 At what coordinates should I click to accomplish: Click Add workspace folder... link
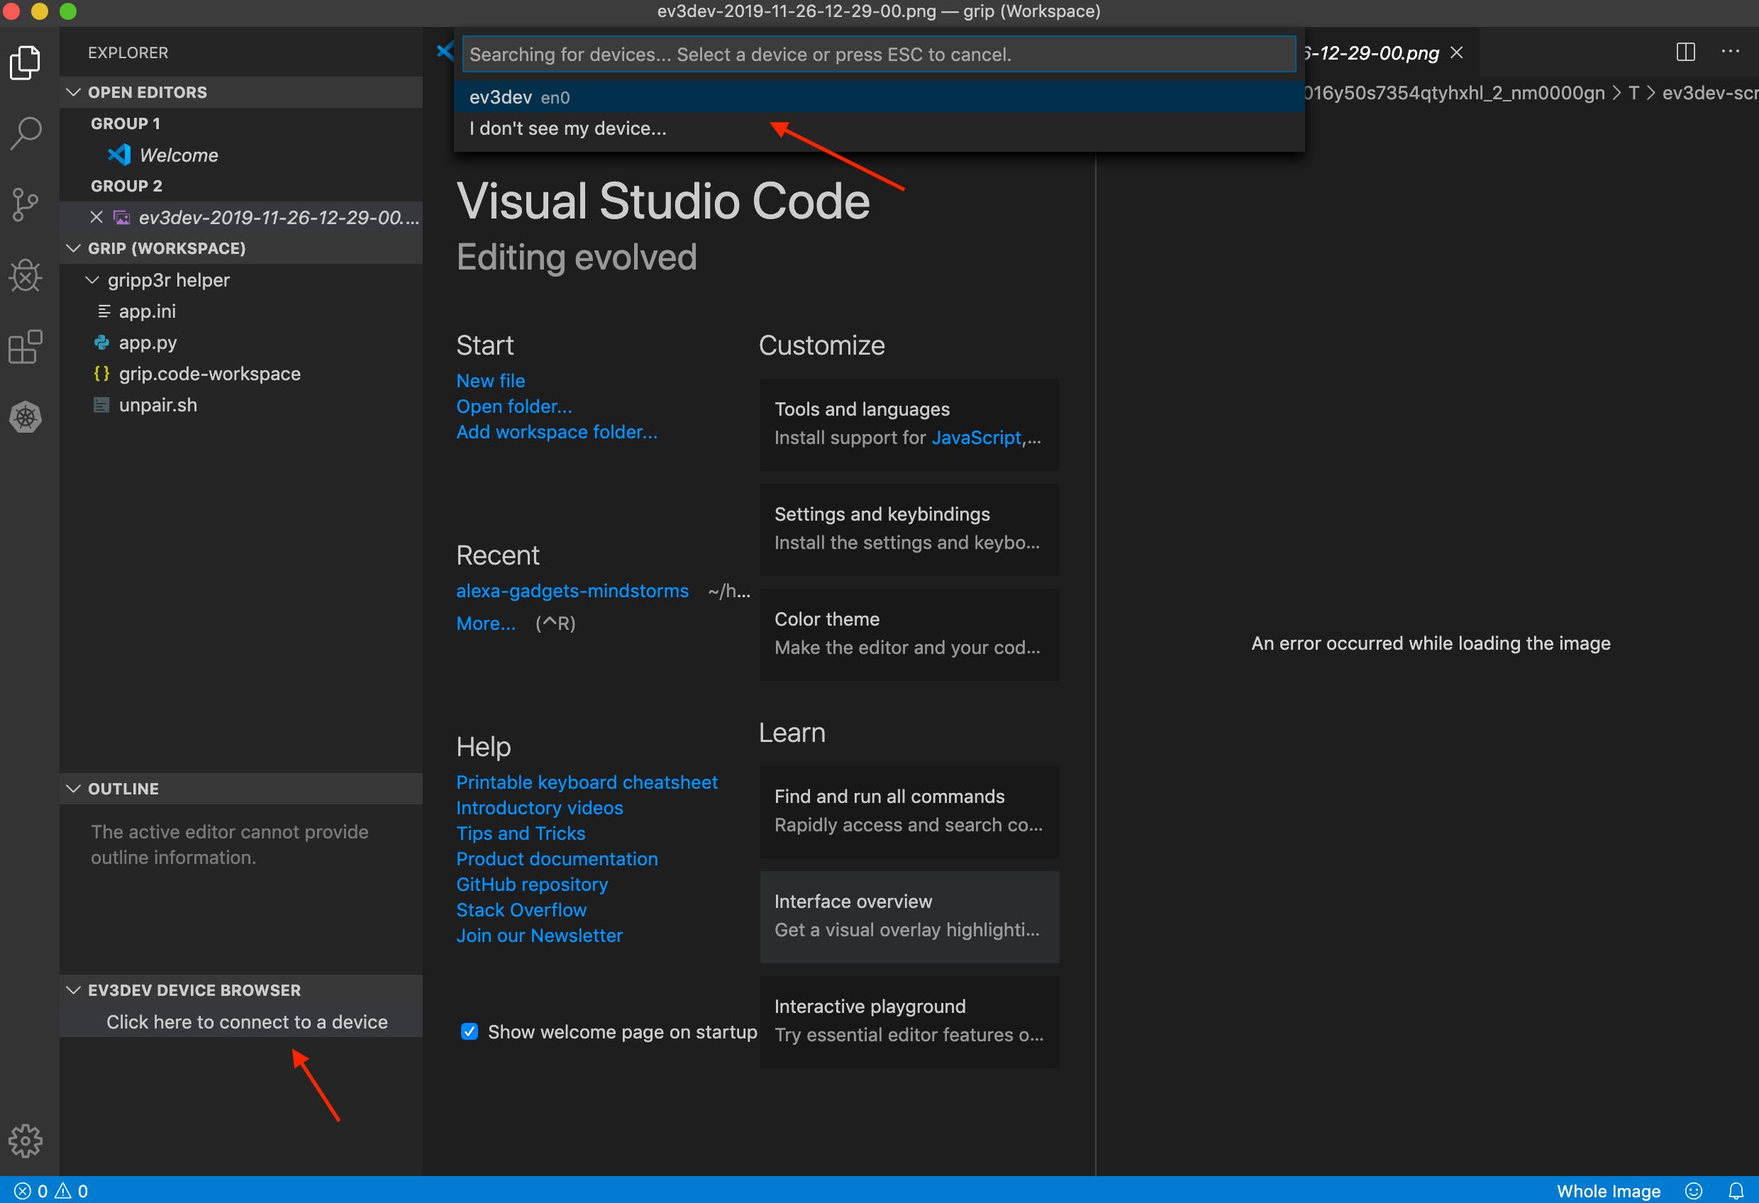(557, 431)
